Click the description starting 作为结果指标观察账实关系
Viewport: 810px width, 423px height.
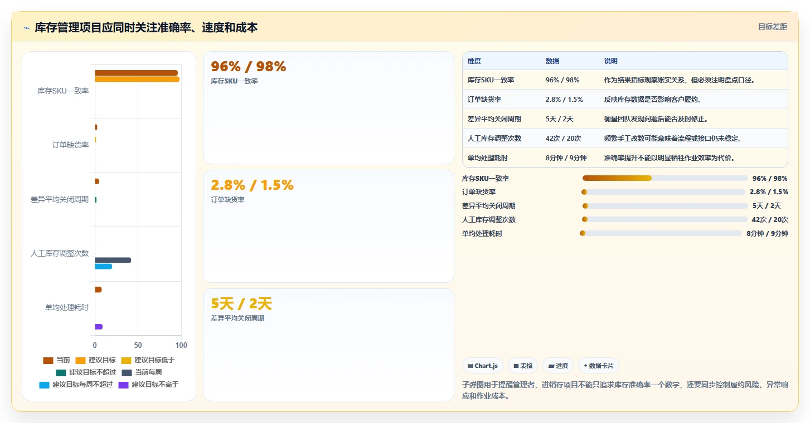pyautogui.click(x=680, y=80)
